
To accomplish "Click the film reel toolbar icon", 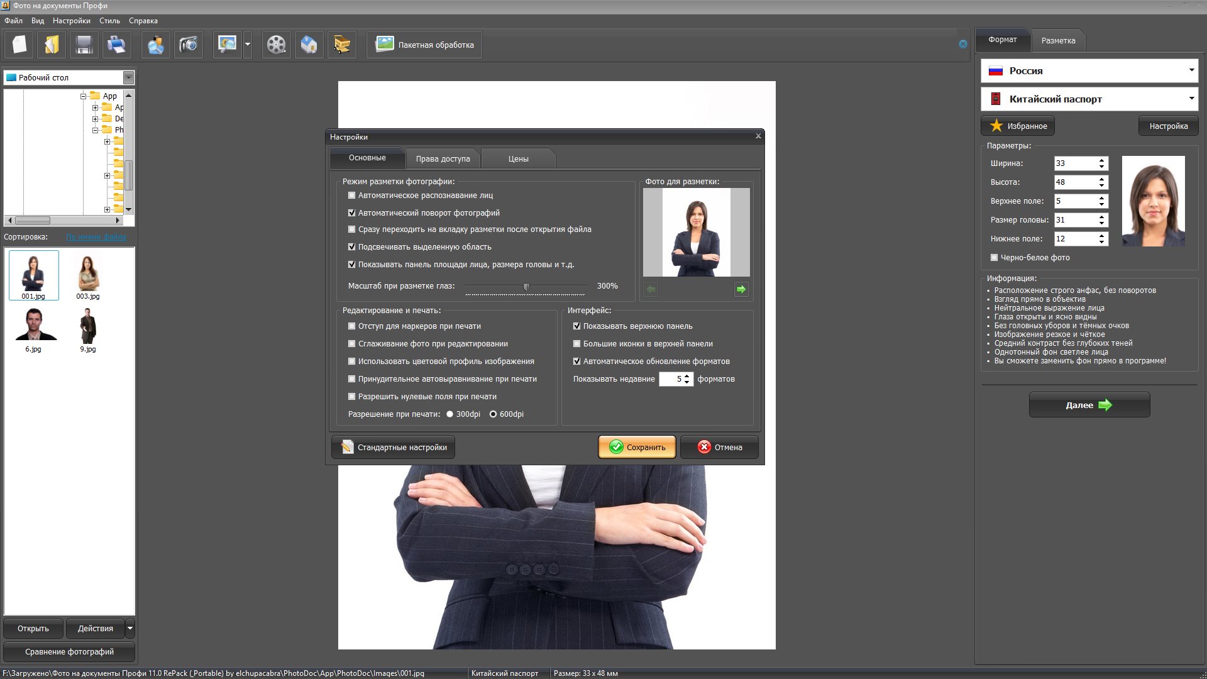I will (x=276, y=45).
